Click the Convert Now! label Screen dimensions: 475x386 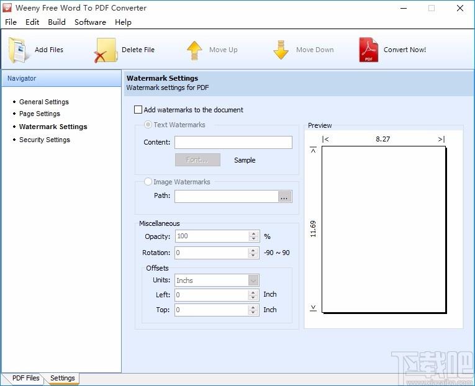tap(405, 50)
